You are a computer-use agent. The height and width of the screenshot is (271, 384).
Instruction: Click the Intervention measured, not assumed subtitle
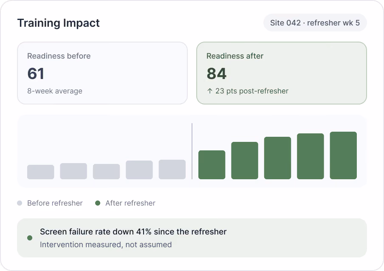(x=106, y=245)
